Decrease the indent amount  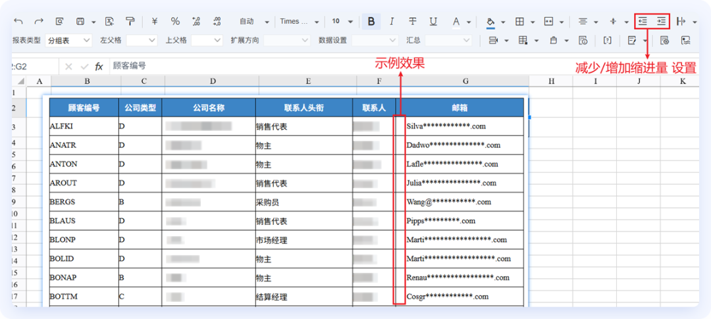coord(642,21)
